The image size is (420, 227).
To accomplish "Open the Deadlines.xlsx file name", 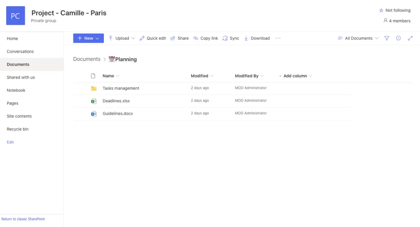I will [x=116, y=101].
